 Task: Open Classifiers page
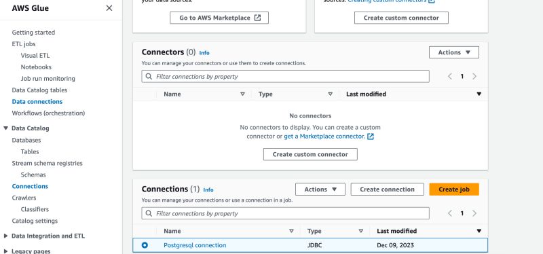(35, 209)
